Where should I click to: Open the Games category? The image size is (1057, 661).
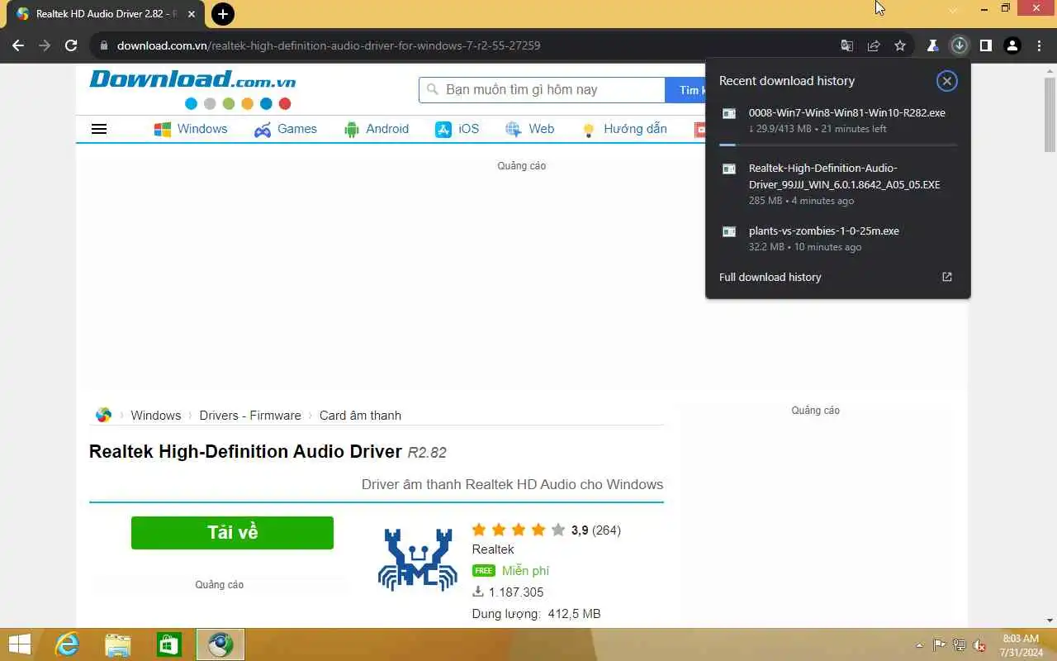point(286,129)
